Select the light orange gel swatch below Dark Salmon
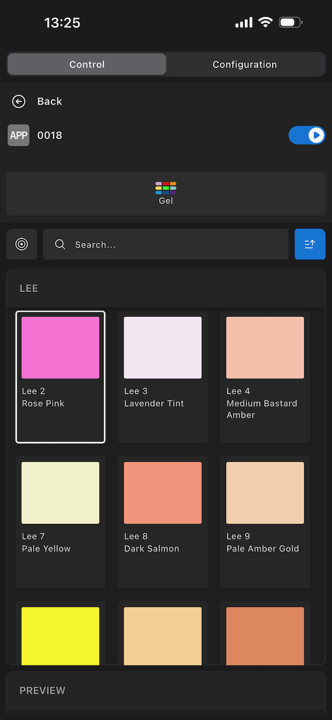 point(163,636)
